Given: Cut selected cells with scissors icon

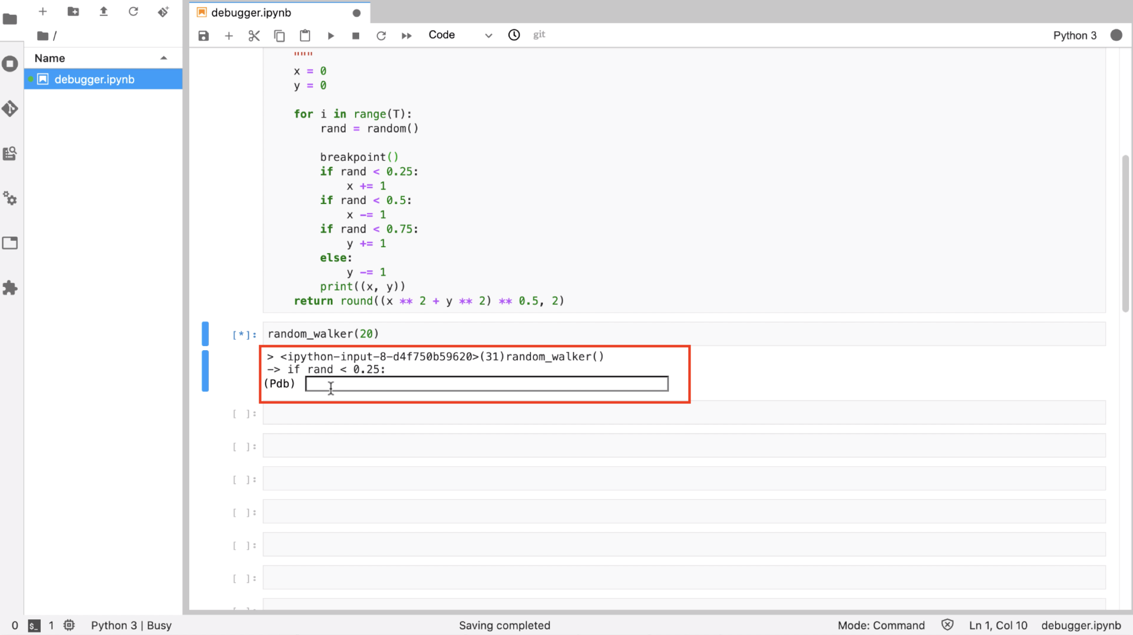Looking at the screenshot, I should 254,36.
